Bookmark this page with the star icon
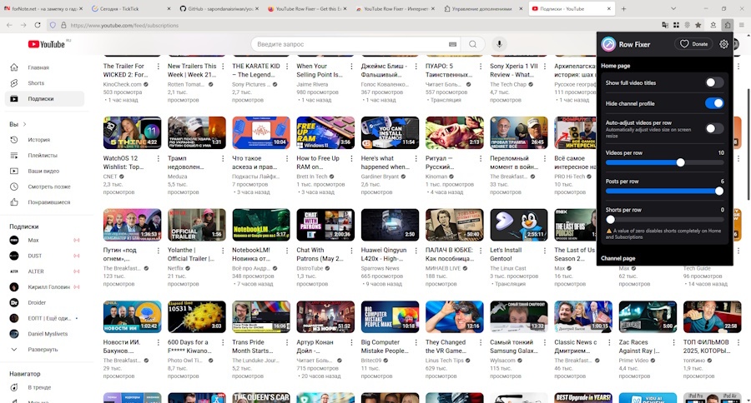This screenshot has height=403, width=751. click(x=698, y=25)
